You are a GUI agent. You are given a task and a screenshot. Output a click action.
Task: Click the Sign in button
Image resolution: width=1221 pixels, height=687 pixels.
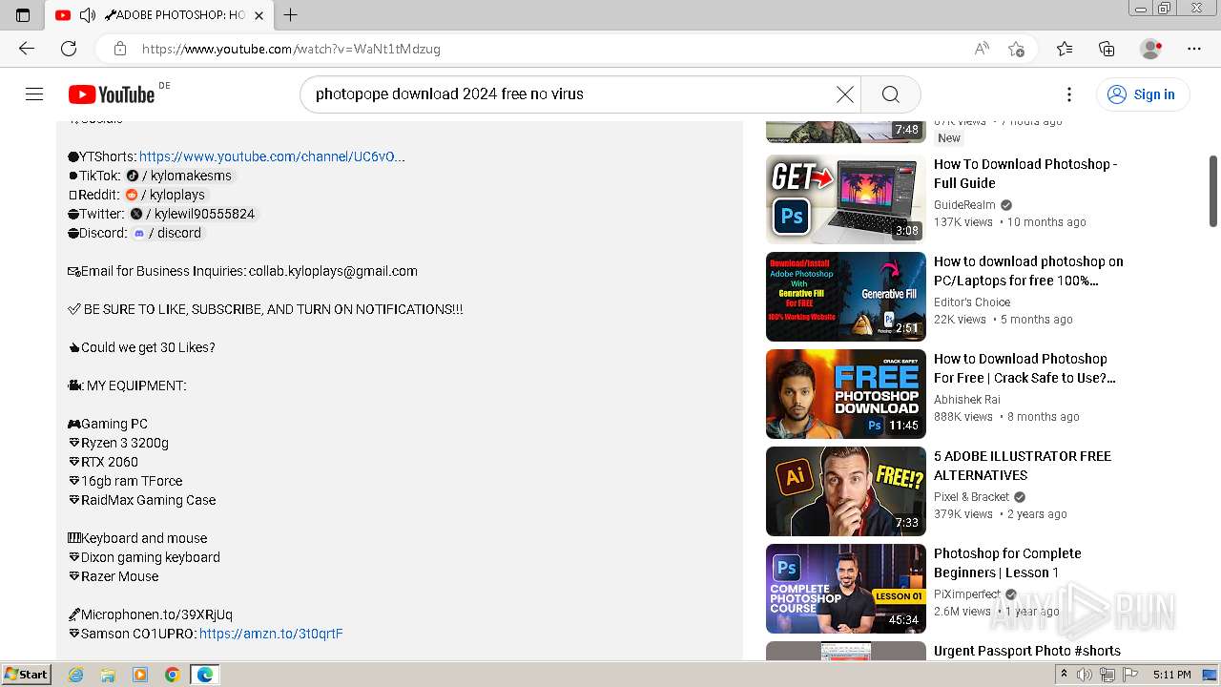tap(1141, 94)
